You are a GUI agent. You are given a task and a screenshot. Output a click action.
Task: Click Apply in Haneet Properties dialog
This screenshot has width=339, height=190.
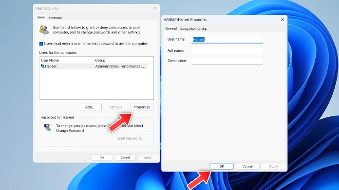pos(273,166)
